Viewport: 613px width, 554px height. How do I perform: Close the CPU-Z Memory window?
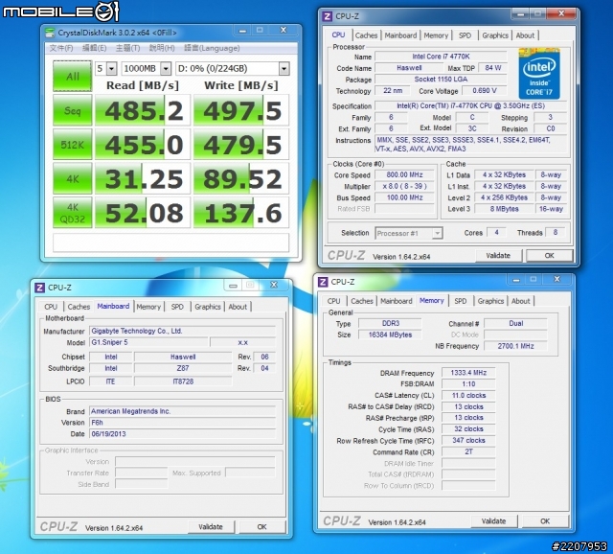click(557, 279)
